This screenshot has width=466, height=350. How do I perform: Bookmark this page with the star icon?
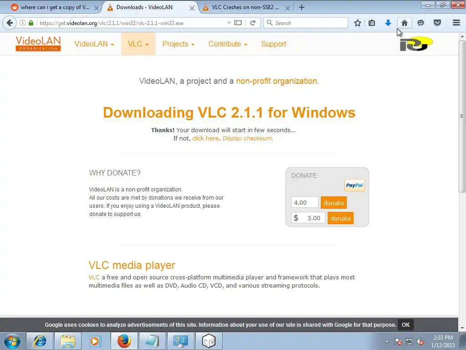pyautogui.click(x=358, y=23)
